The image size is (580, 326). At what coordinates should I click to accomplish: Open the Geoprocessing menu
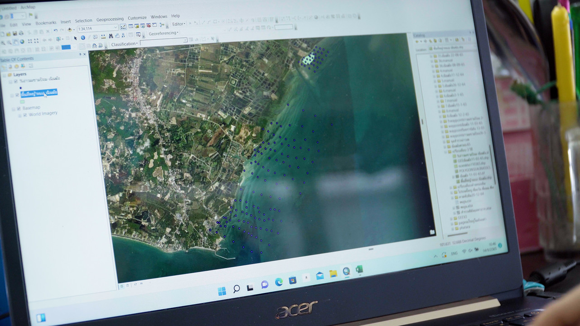point(110,19)
